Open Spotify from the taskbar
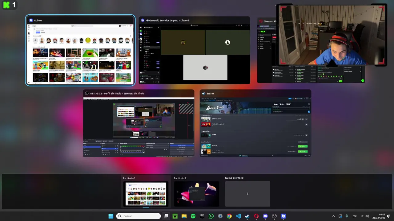 pyautogui.click(x=193, y=216)
